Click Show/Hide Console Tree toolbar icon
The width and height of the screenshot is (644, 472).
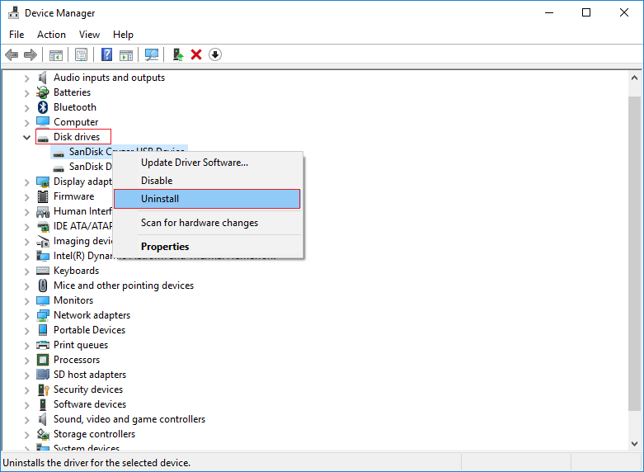(x=56, y=54)
